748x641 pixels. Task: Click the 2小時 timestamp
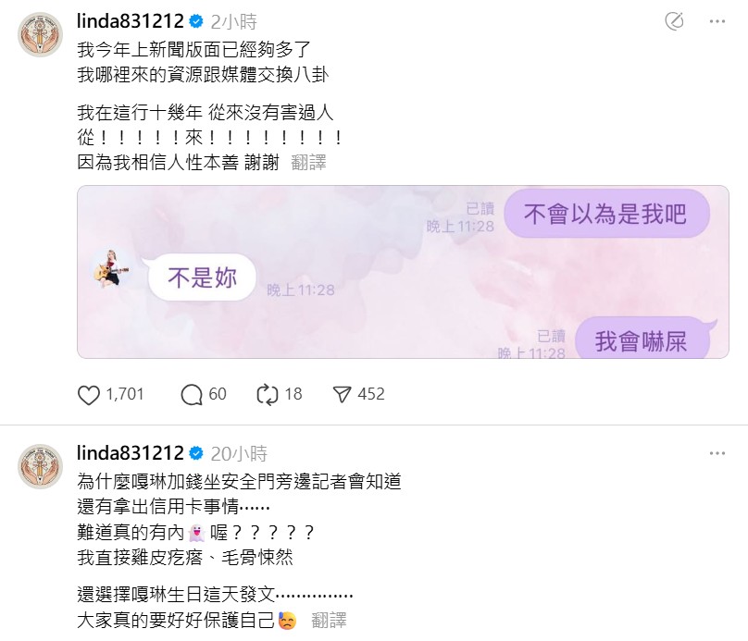point(233,22)
